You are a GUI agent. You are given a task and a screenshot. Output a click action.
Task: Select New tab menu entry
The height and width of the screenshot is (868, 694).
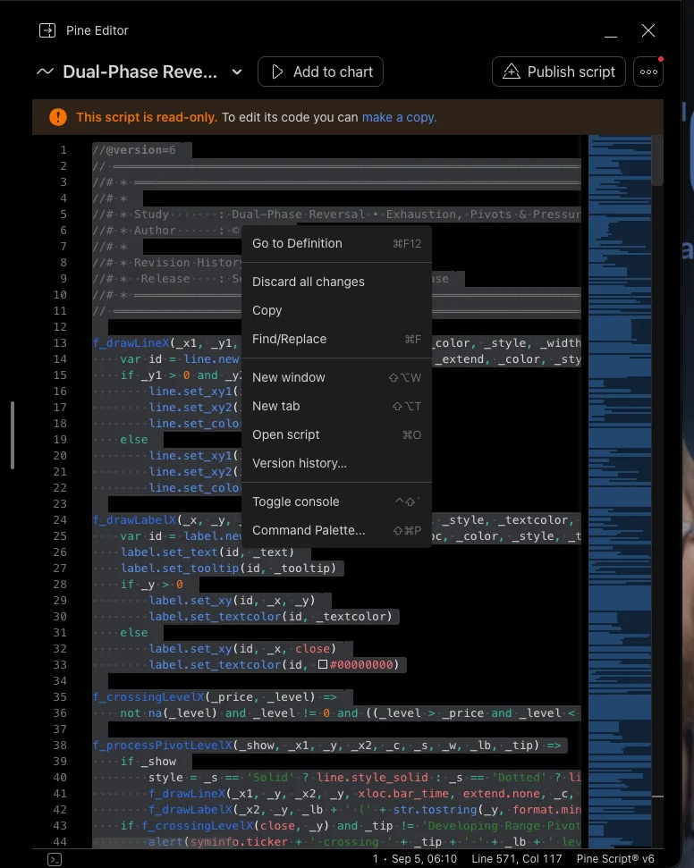336,407
